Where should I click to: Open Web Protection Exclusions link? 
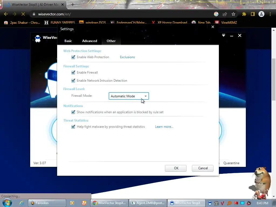[x=127, y=57]
